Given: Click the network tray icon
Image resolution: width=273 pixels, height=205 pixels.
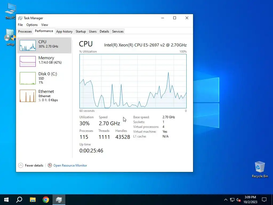Looking at the screenshot, I should pos(232,200).
